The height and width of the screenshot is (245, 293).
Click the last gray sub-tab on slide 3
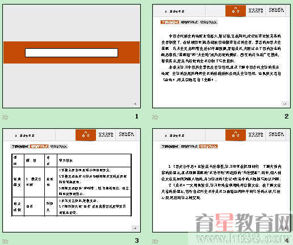tap(58, 146)
